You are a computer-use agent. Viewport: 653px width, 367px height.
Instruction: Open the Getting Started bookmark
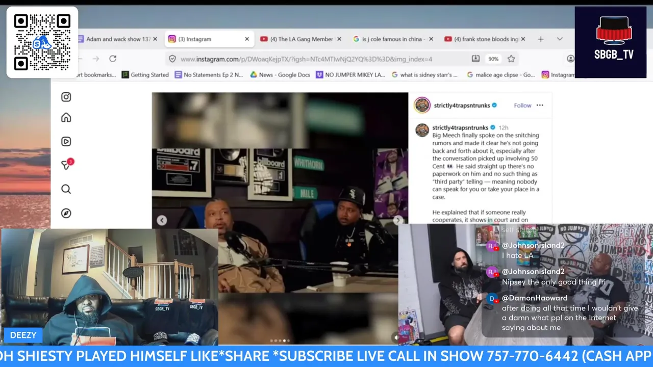(x=145, y=74)
